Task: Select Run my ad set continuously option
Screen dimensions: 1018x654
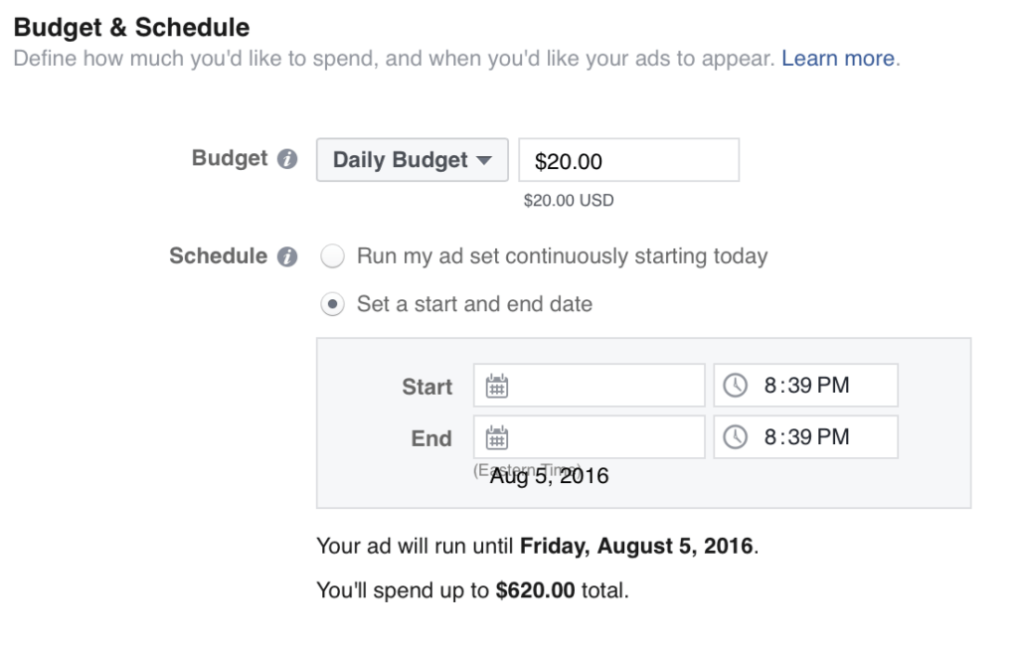Action: pos(332,256)
